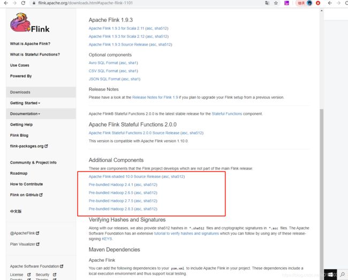Click the browser back arrow
Image resolution: width=348 pixels, height=280 pixels.
point(6,3)
